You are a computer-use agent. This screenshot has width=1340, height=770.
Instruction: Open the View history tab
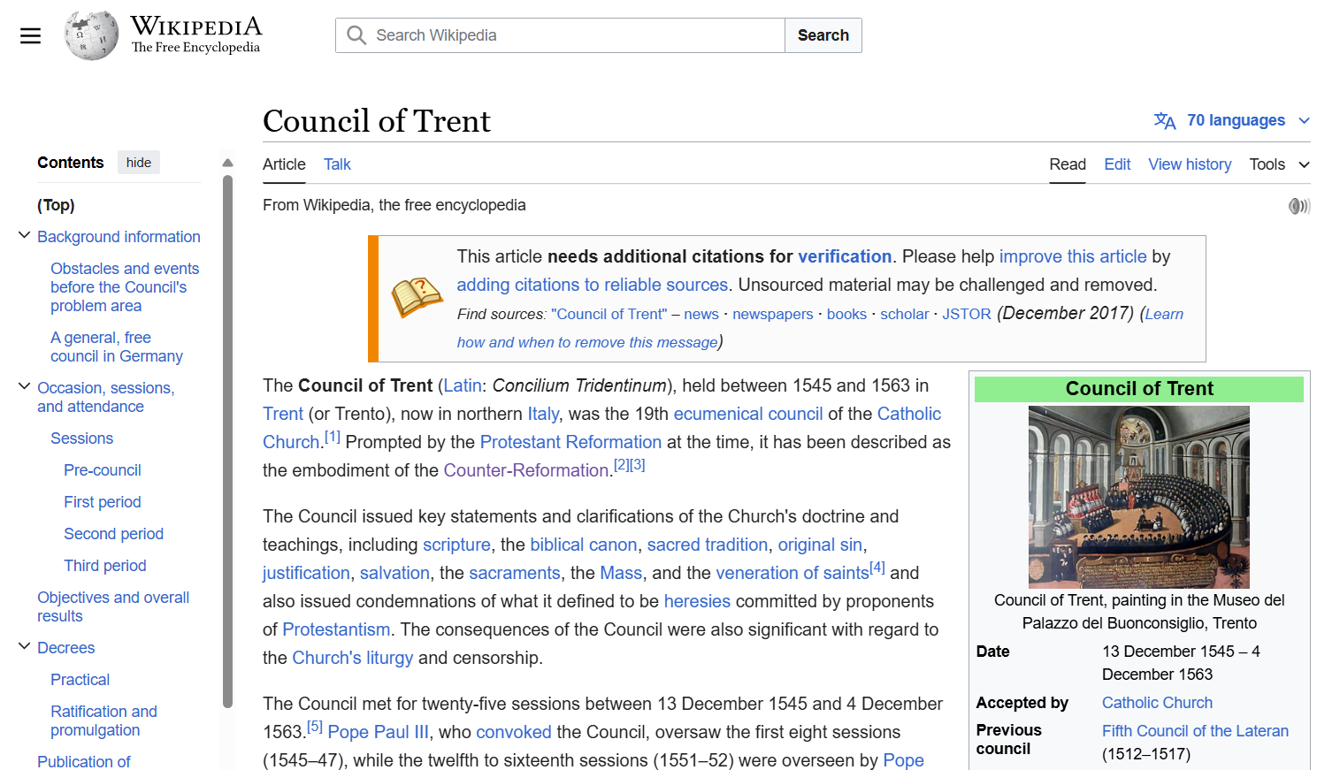pos(1190,164)
